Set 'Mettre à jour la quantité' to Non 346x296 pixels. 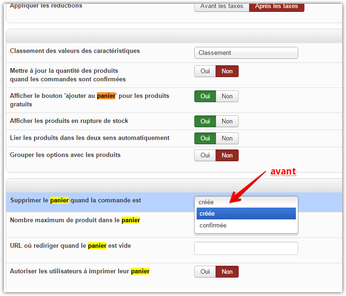coord(227,71)
